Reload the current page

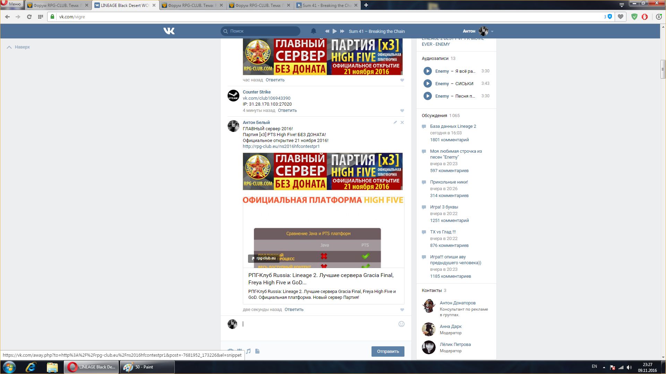click(x=29, y=17)
